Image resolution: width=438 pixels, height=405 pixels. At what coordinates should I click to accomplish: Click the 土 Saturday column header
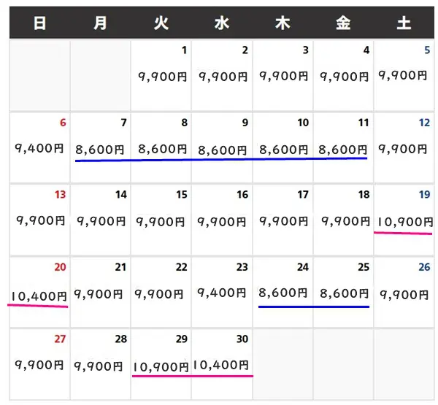click(x=404, y=23)
